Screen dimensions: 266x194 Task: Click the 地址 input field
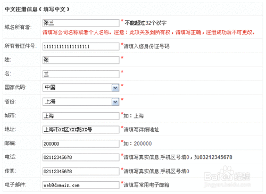click(81, 130)
